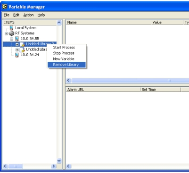Viewport: 189px width, 173px height.
Task: Click the highlighted Untitled Library icon
Action: point(22,44)
